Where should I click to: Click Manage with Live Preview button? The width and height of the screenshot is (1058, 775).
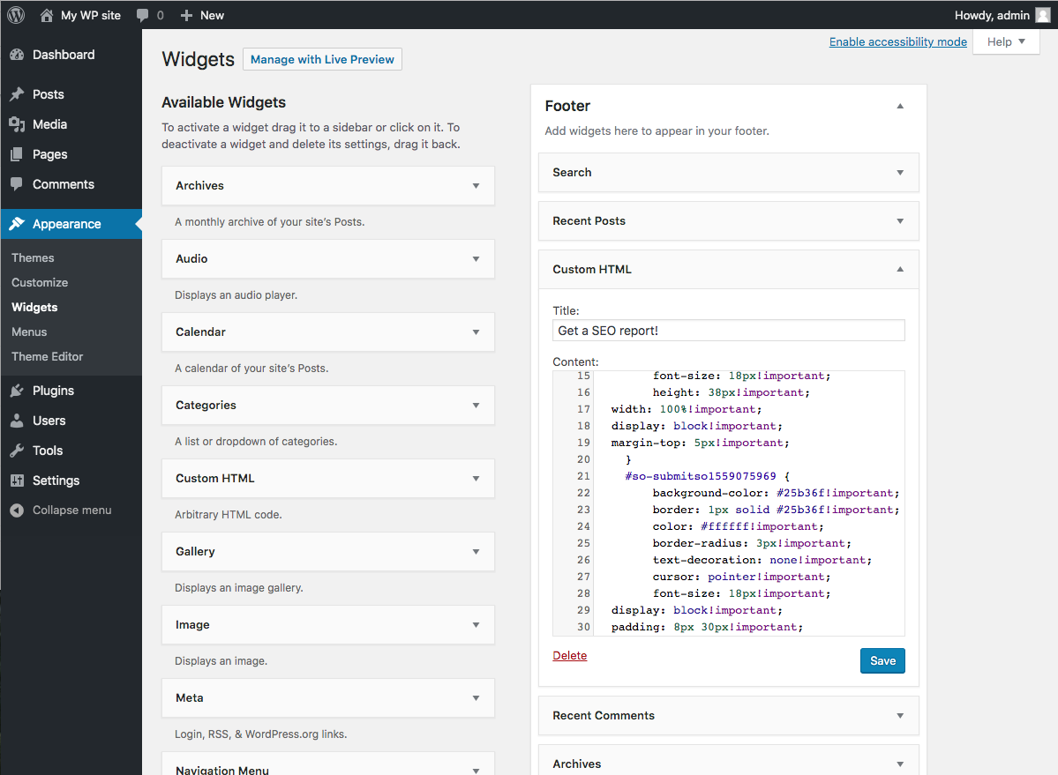point(322,59)
